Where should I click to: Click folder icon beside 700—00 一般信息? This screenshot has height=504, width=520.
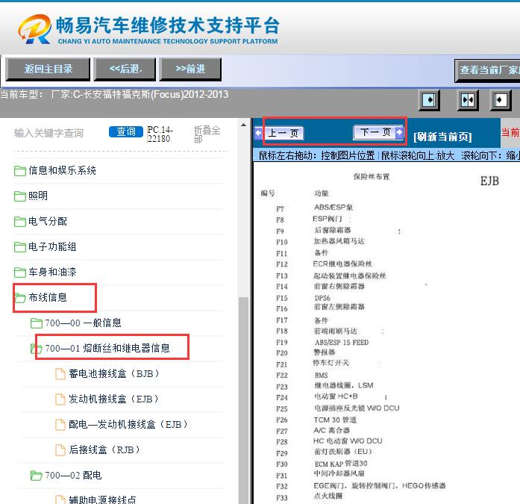36,323
